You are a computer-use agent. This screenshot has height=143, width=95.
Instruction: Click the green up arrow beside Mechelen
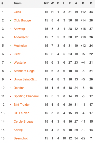pos(11,46)
